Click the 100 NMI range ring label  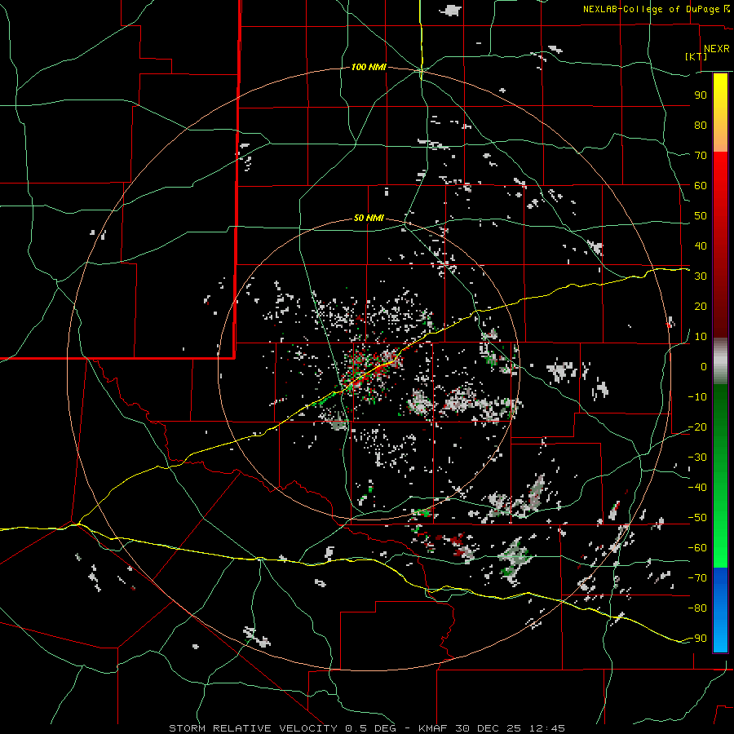pos(369,67)
